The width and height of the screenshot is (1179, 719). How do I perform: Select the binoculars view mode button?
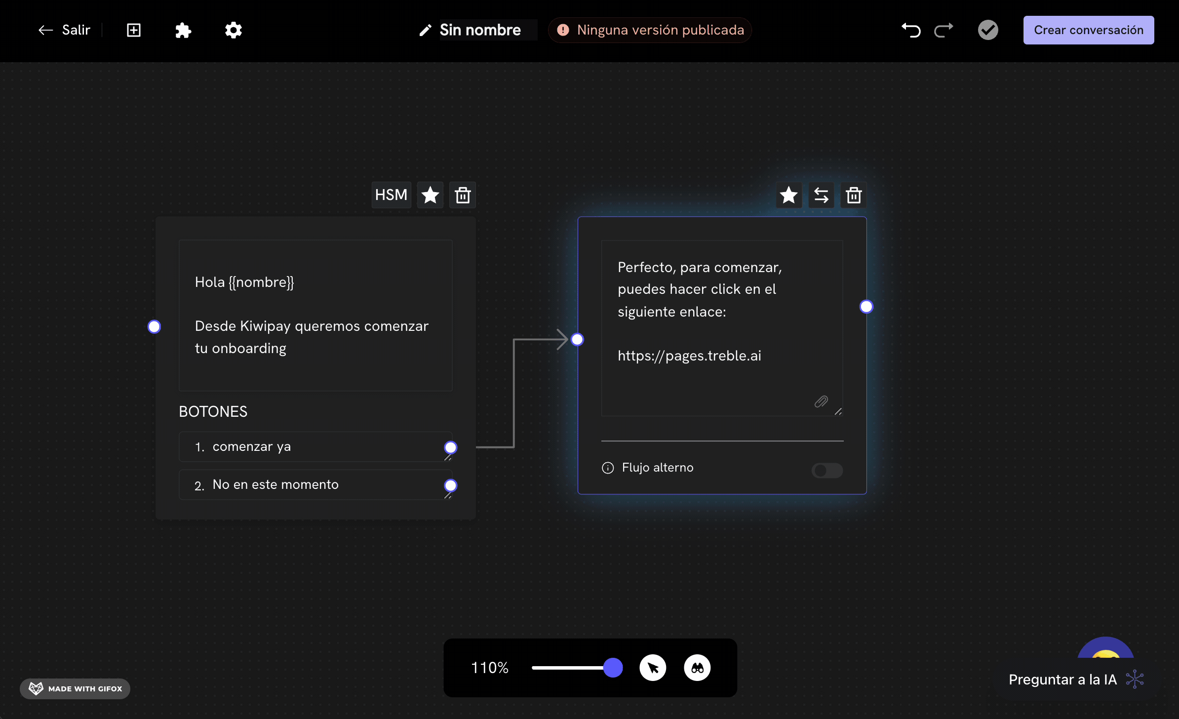tap(697, 668)
